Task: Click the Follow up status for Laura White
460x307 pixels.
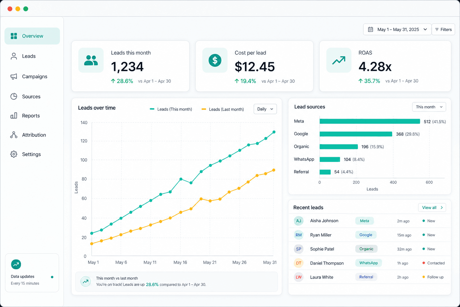Action: coord(433,277)
